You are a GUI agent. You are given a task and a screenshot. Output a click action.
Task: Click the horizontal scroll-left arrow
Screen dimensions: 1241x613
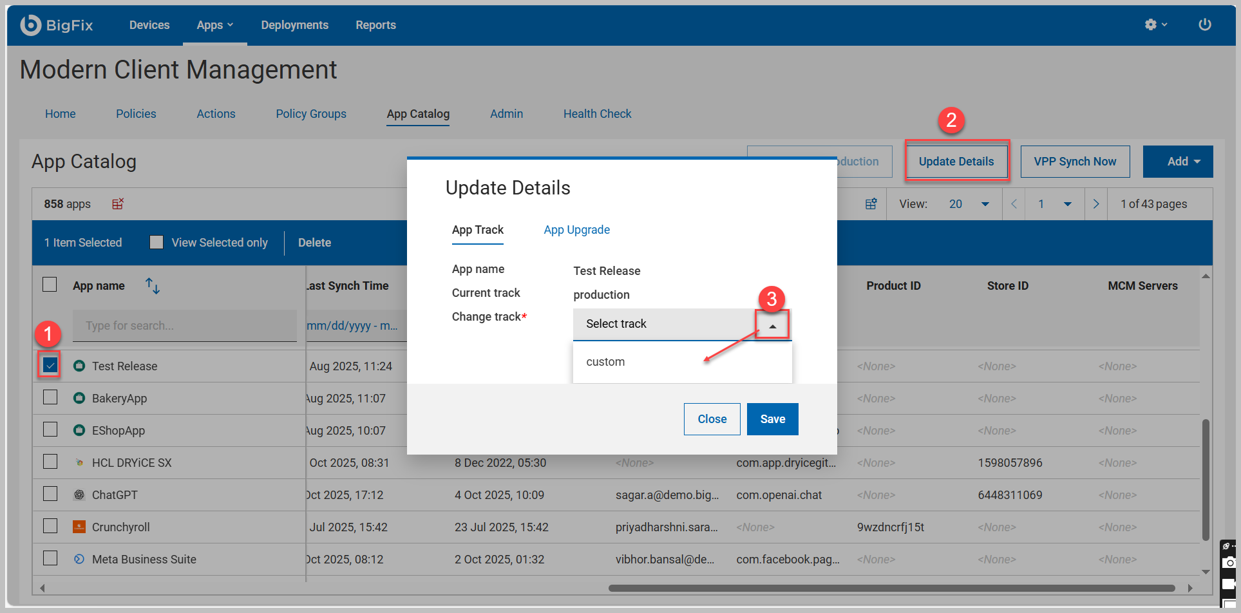click(x=43, y=588)
